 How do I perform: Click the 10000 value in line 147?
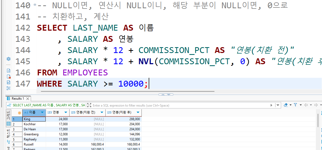131,84
